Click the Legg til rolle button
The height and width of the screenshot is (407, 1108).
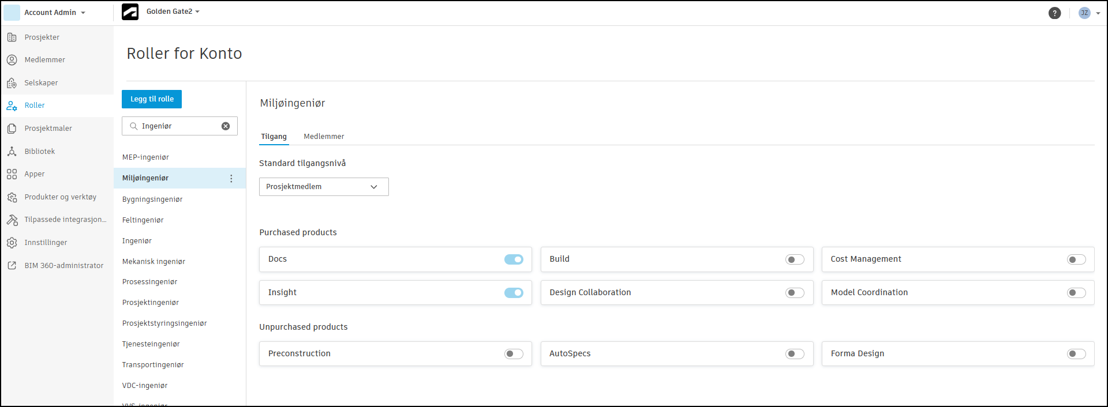[x=152, y=99]
